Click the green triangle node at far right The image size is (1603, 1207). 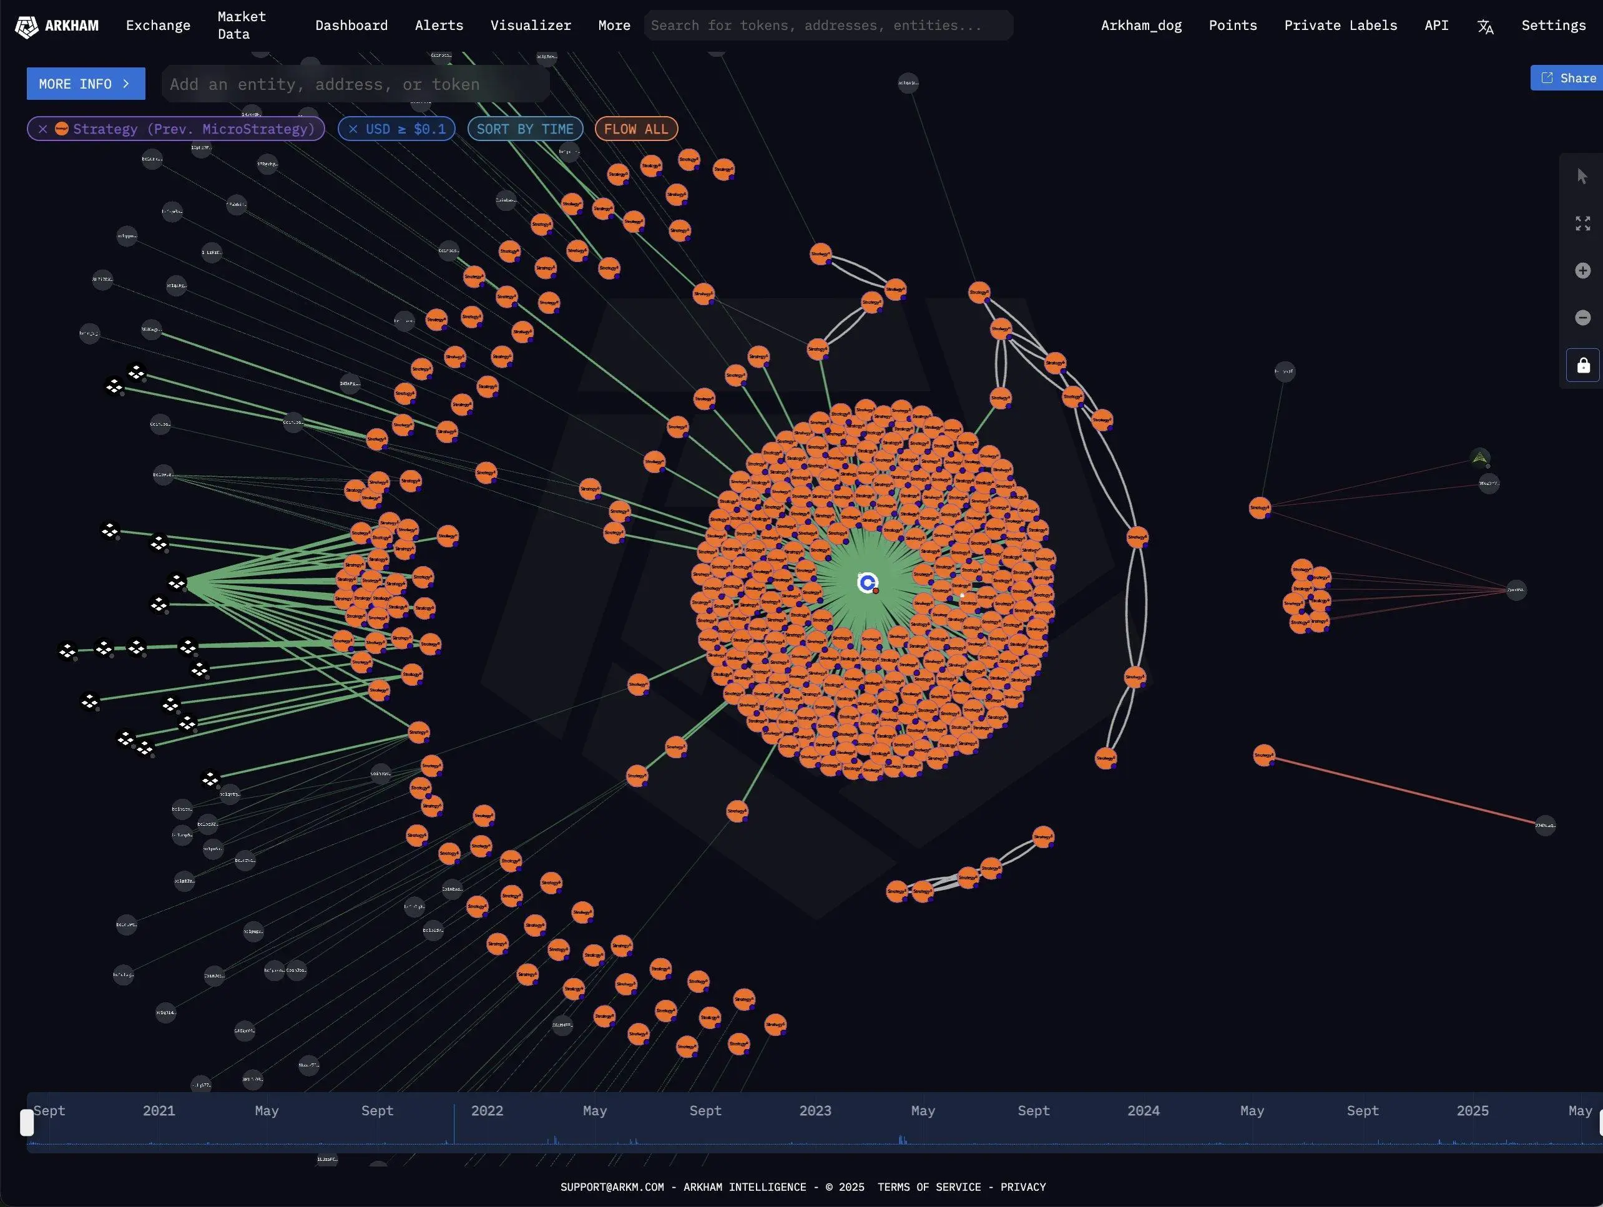[x=1479, y=458]
